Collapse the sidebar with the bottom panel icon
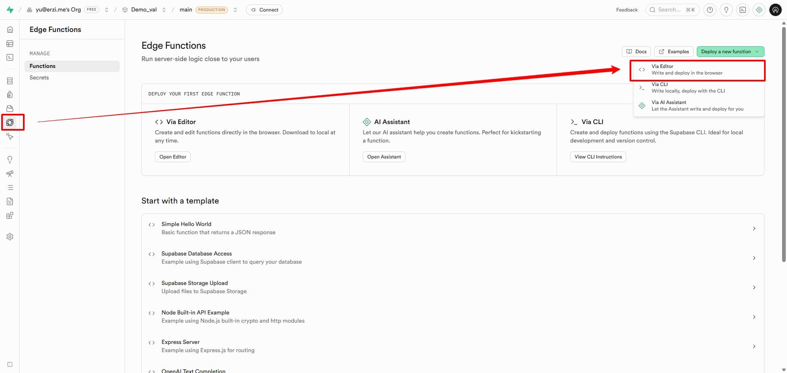This screenshot has width=787, height=373. coord(10,364)
